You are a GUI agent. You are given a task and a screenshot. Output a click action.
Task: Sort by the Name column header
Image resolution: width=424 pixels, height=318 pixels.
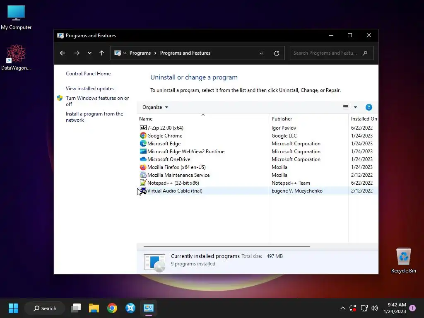pyautogui.click(x=203, y=119)
